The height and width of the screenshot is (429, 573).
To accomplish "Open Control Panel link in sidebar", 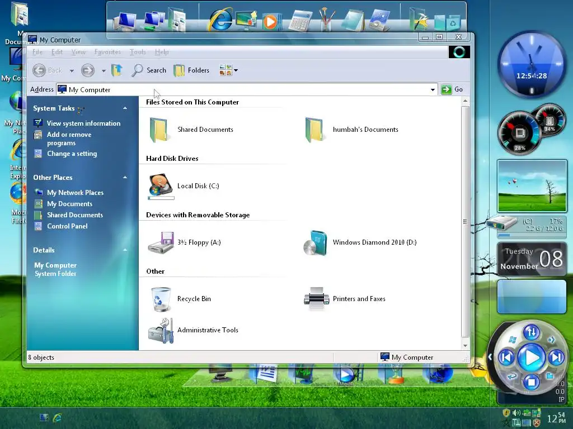I will [x=67, y=226].
